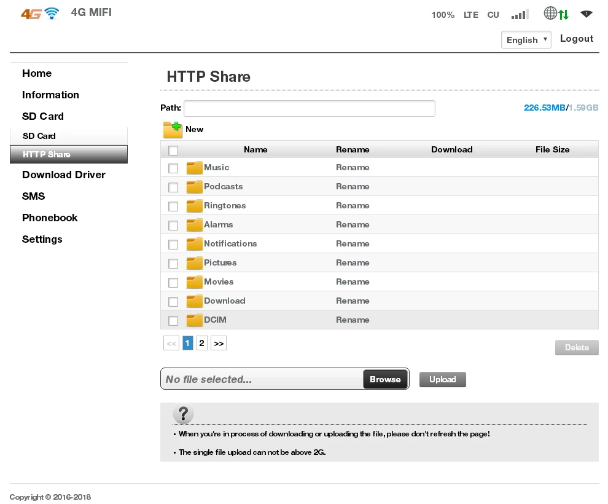Check the Movies row checkbox
The image size is (608, 504).
[x=173, y=282]
